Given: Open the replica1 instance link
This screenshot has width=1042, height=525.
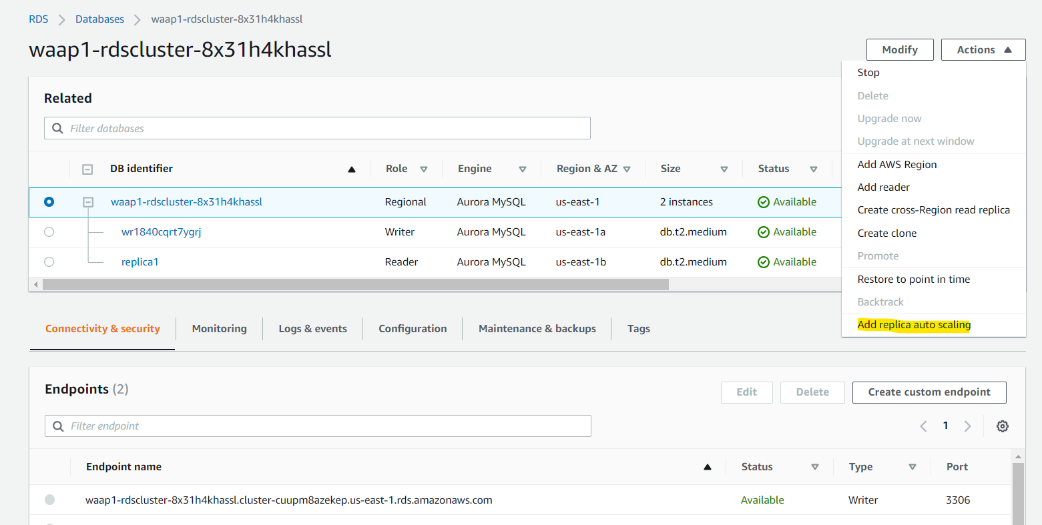Looking at the screenshot, I should pos(140,262).
